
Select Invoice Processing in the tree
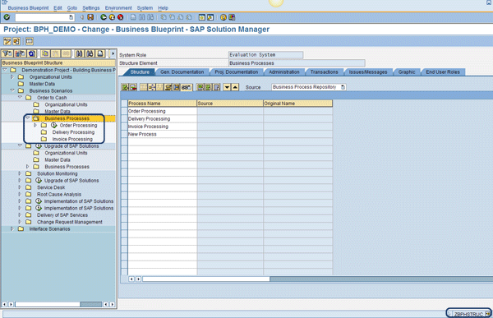click(72, 139)
